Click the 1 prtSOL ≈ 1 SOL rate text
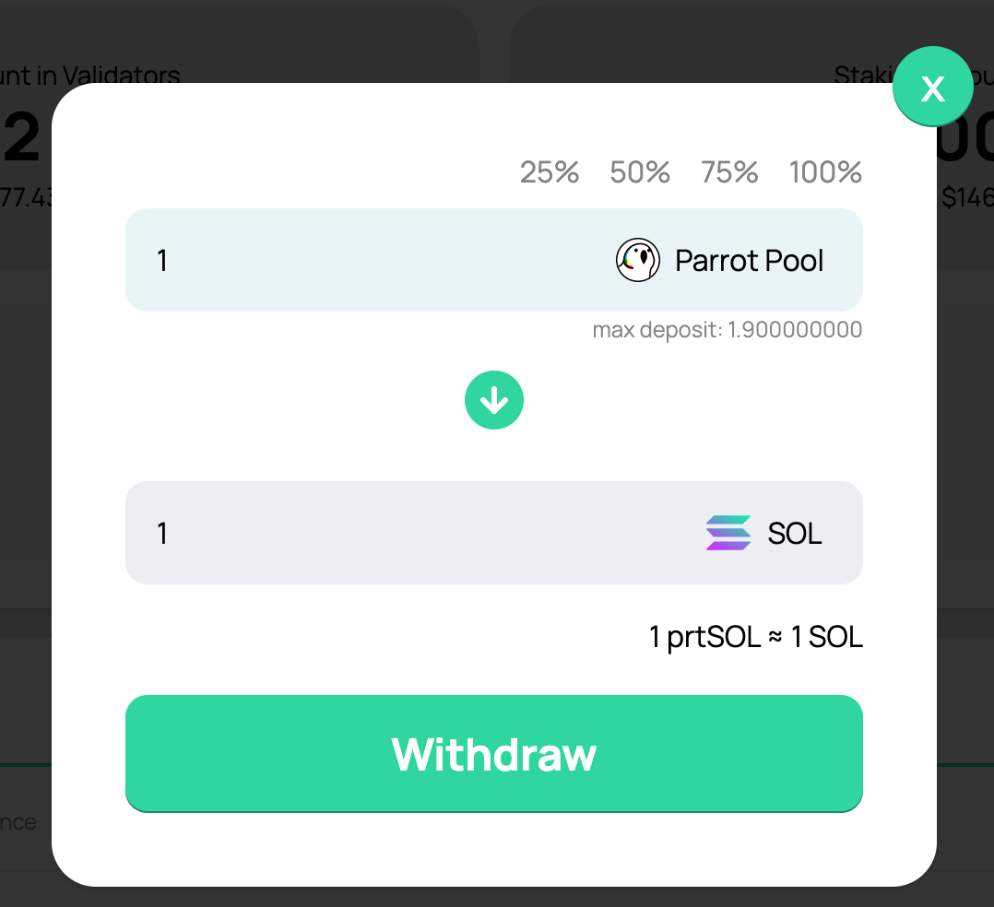 [756, 636]
